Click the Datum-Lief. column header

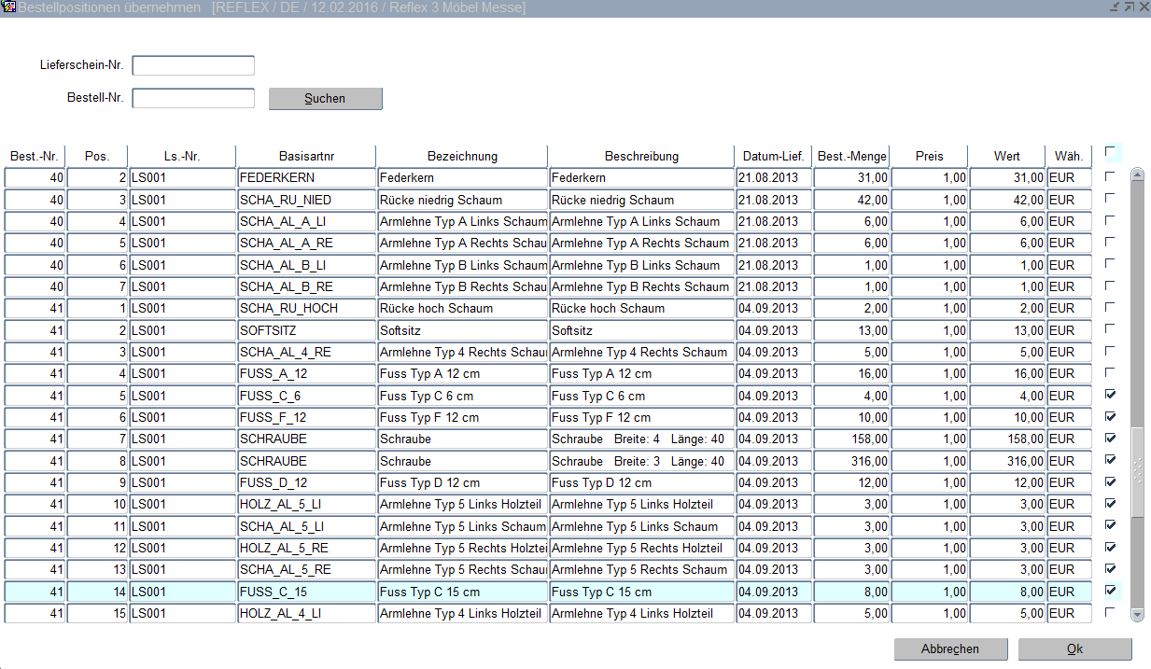click(x=773, y=156)
